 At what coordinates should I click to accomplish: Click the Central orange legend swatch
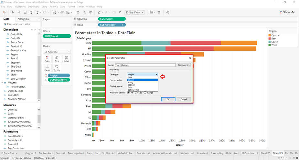[270, 35]
